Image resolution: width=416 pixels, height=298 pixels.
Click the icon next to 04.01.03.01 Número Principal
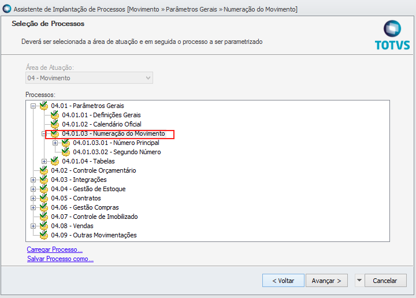tap(65, 143)
